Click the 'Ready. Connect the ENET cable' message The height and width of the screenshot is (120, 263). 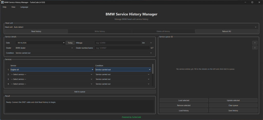pyautogui.click(x=31, y=102)
